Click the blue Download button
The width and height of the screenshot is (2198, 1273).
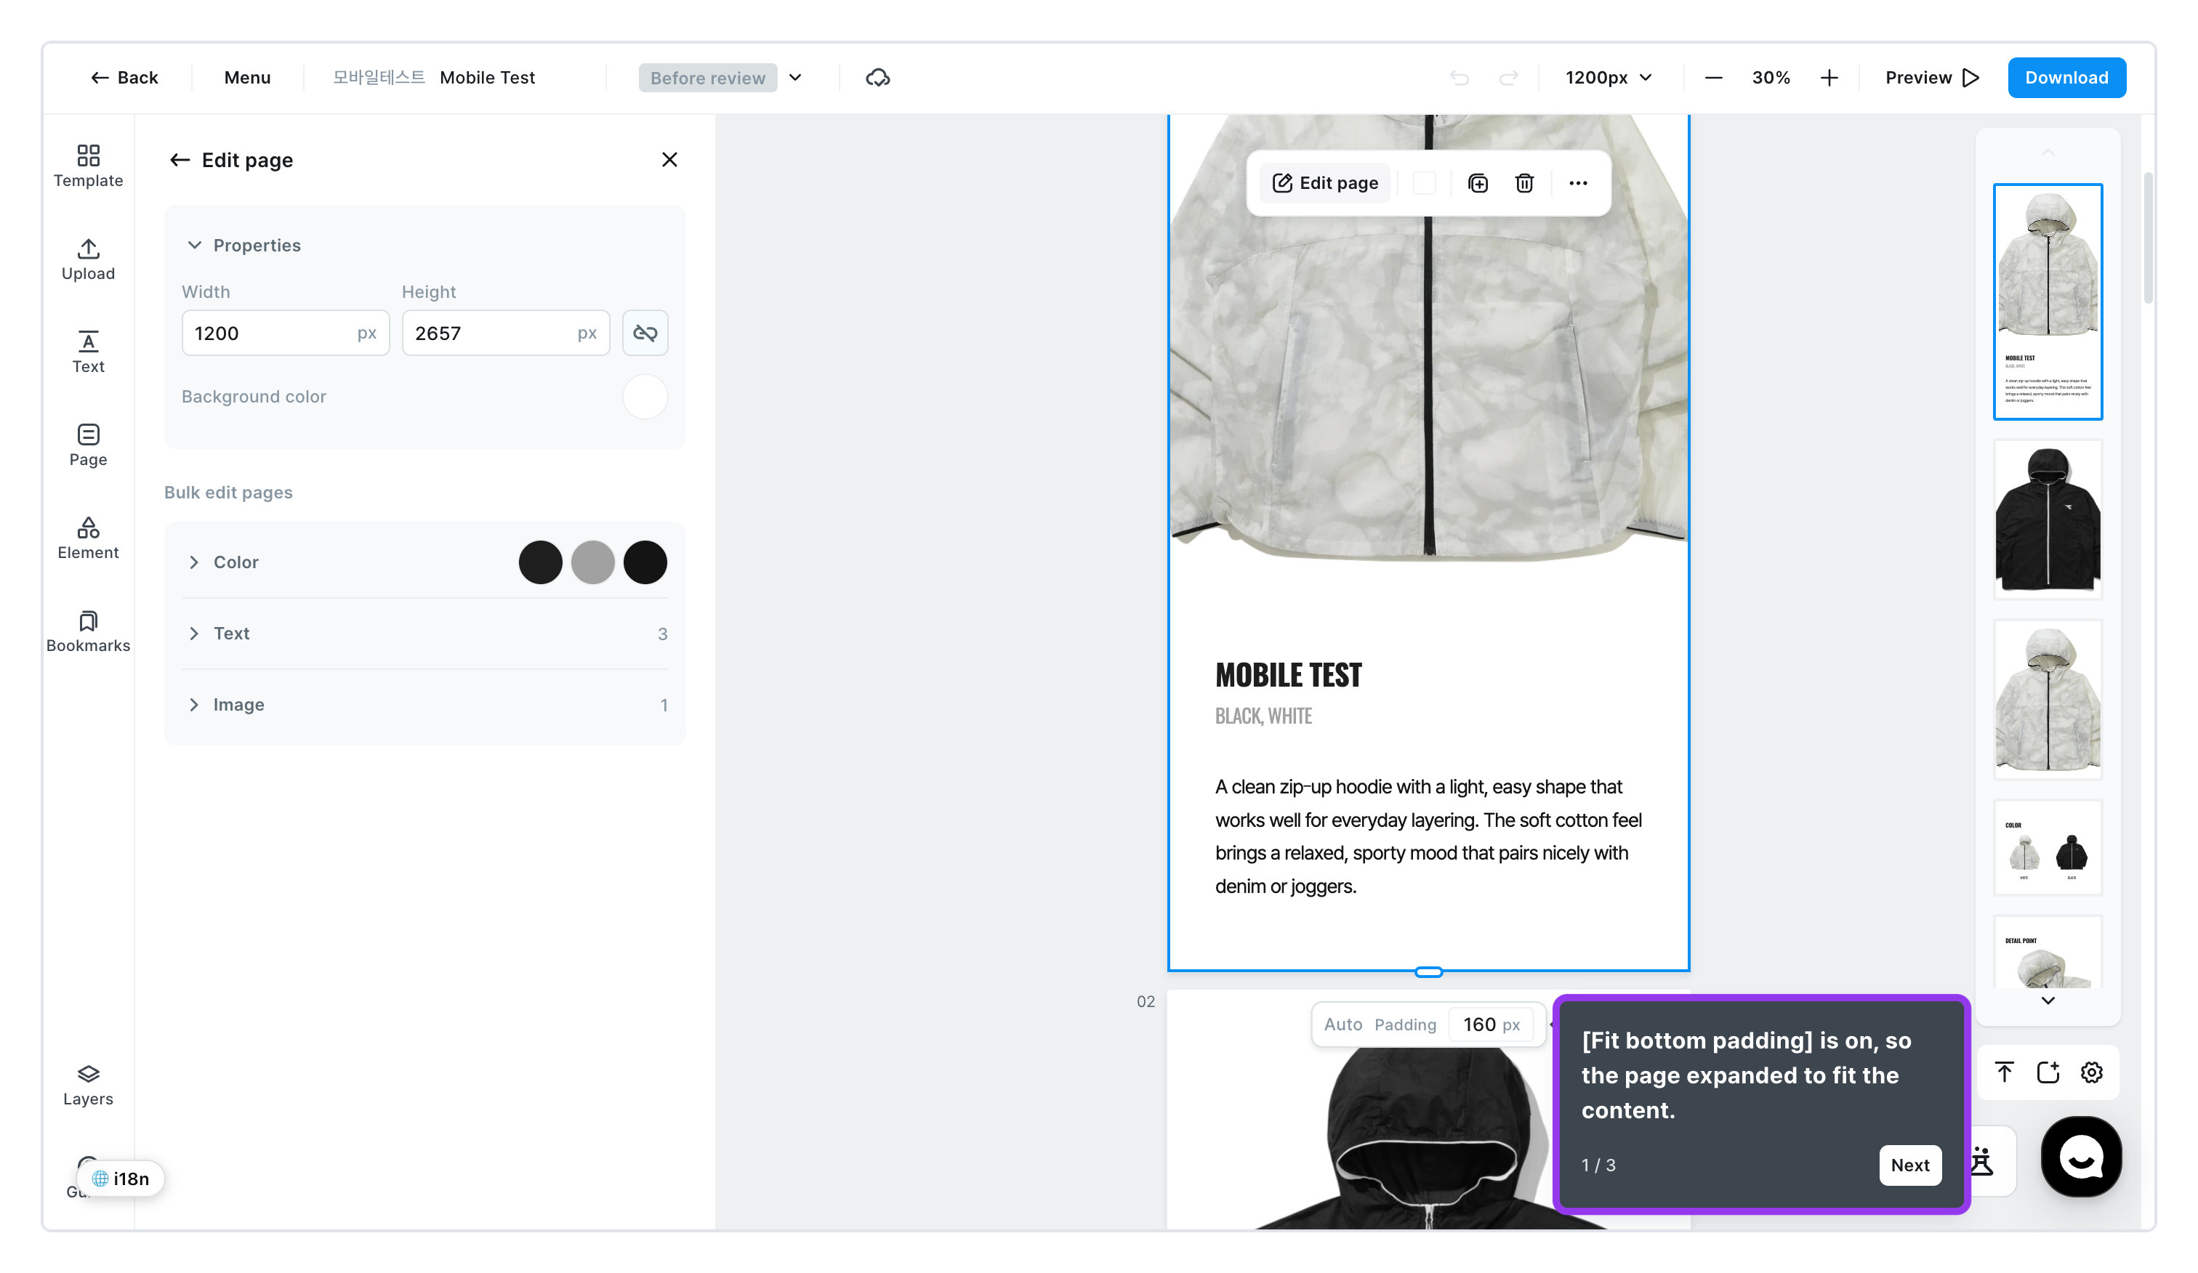pos(2066,78)
